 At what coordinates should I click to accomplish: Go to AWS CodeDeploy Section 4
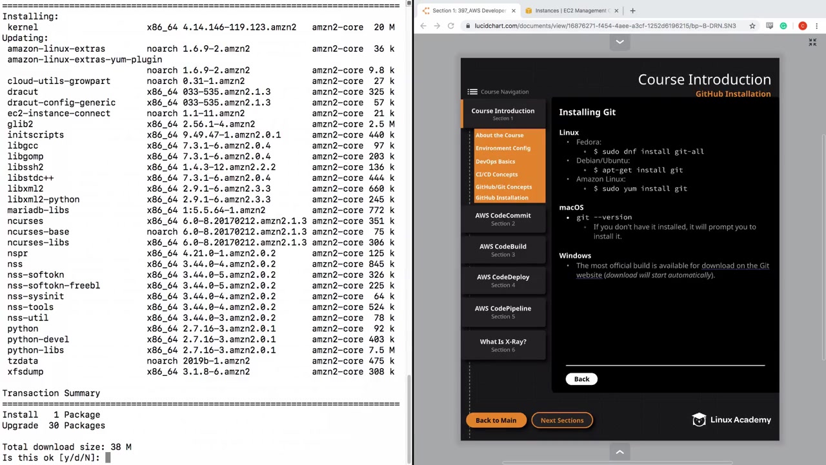(503, 280)
